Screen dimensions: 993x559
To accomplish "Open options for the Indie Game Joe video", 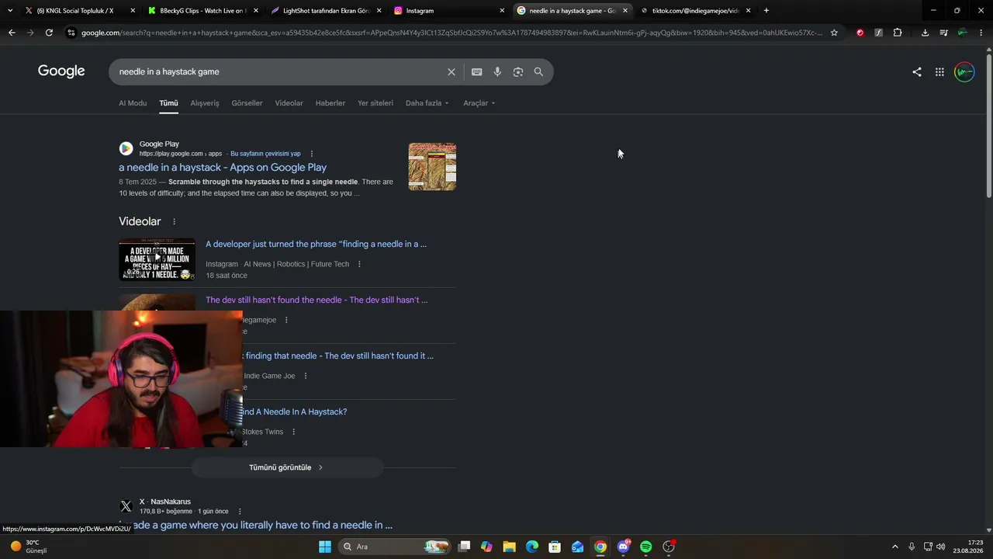I will click(x=305, y=376).
